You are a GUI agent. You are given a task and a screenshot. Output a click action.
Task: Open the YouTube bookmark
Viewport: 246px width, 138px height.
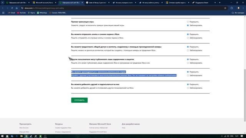(x=22, y=13)
